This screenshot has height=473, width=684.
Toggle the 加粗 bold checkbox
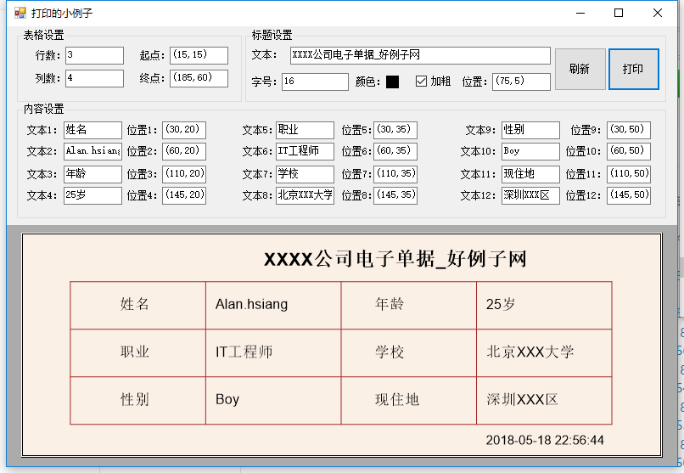(421, 82)
